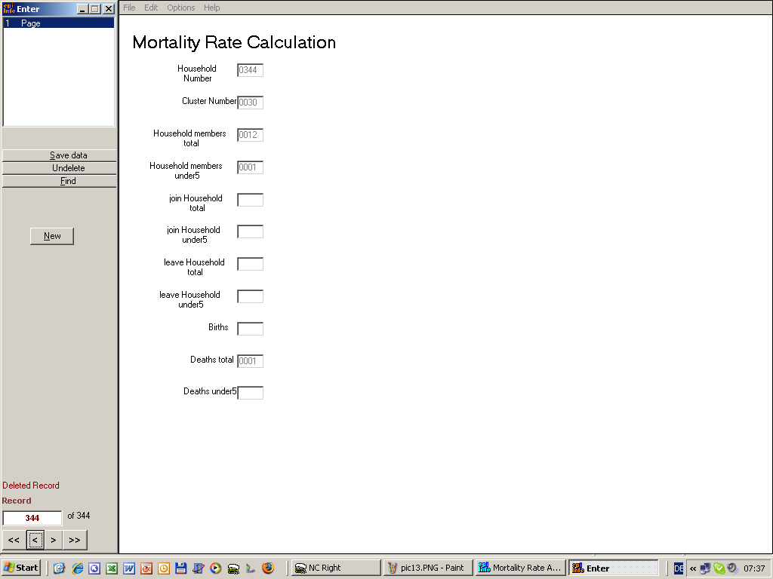Screen dimensions: 773x579
Task: Click the DE language indicator
Action: 679,568
